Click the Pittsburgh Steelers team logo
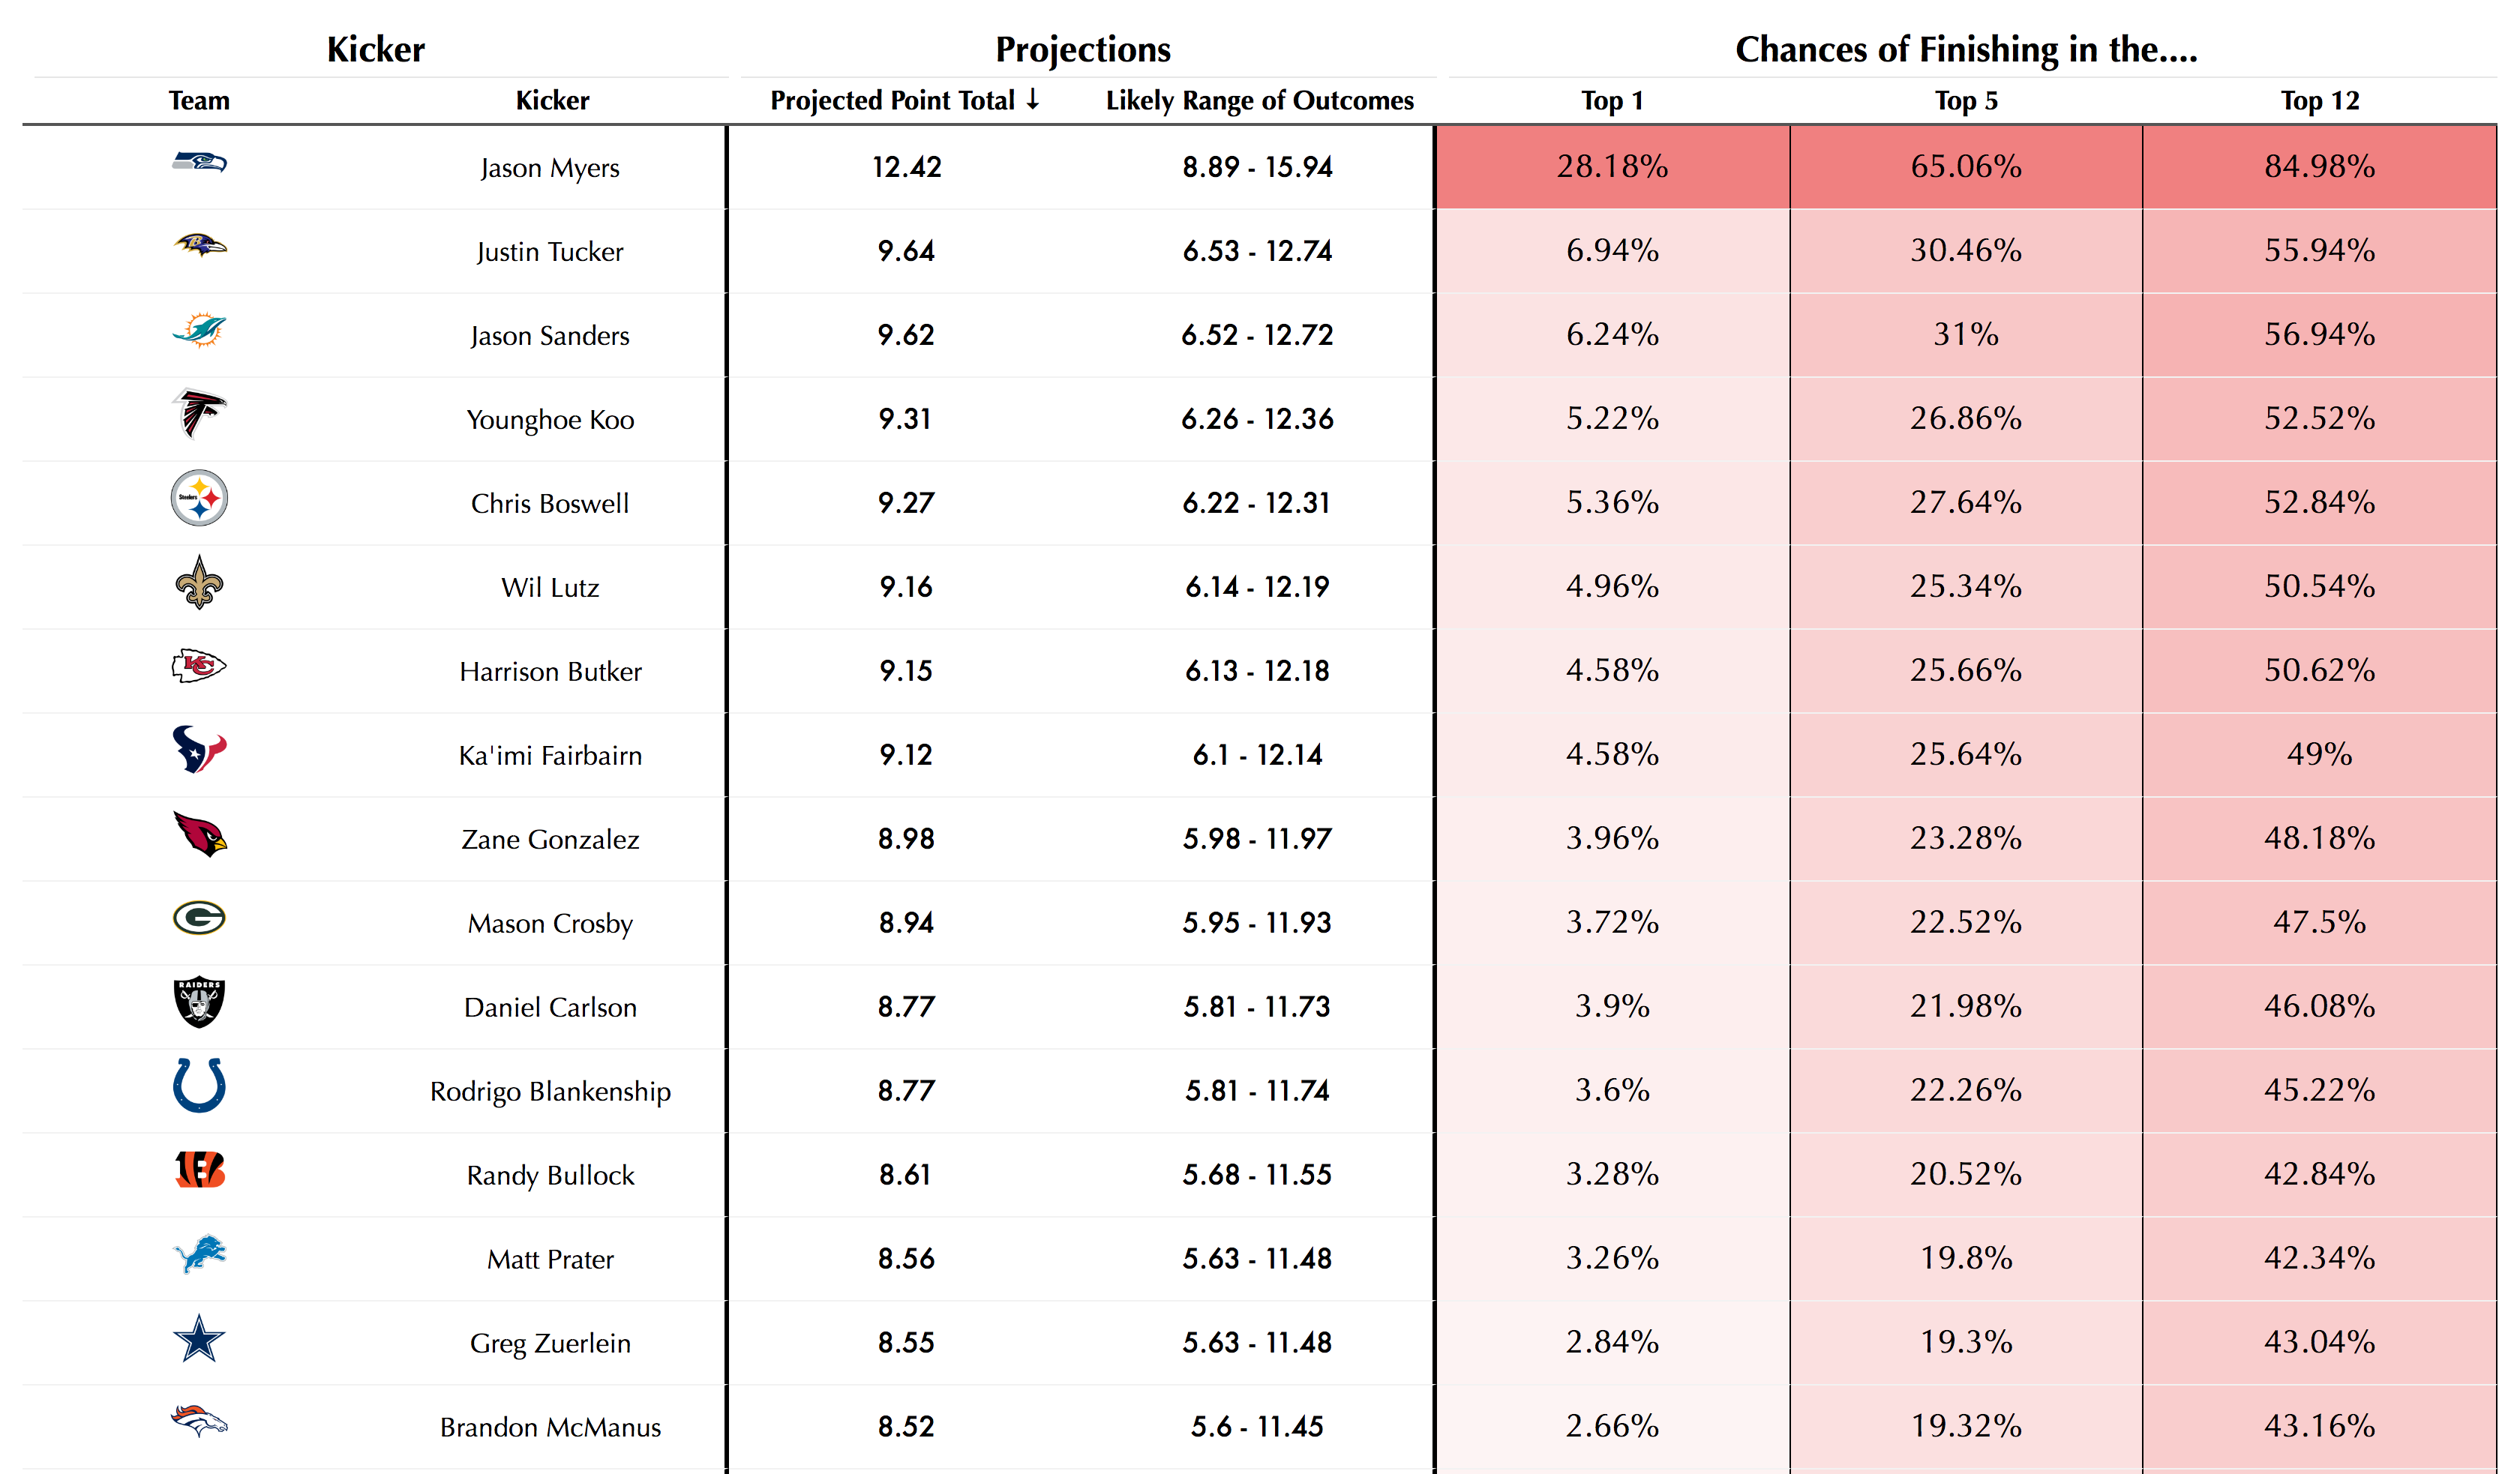Screen dimensions: 2520x1474 click(199, 498)
